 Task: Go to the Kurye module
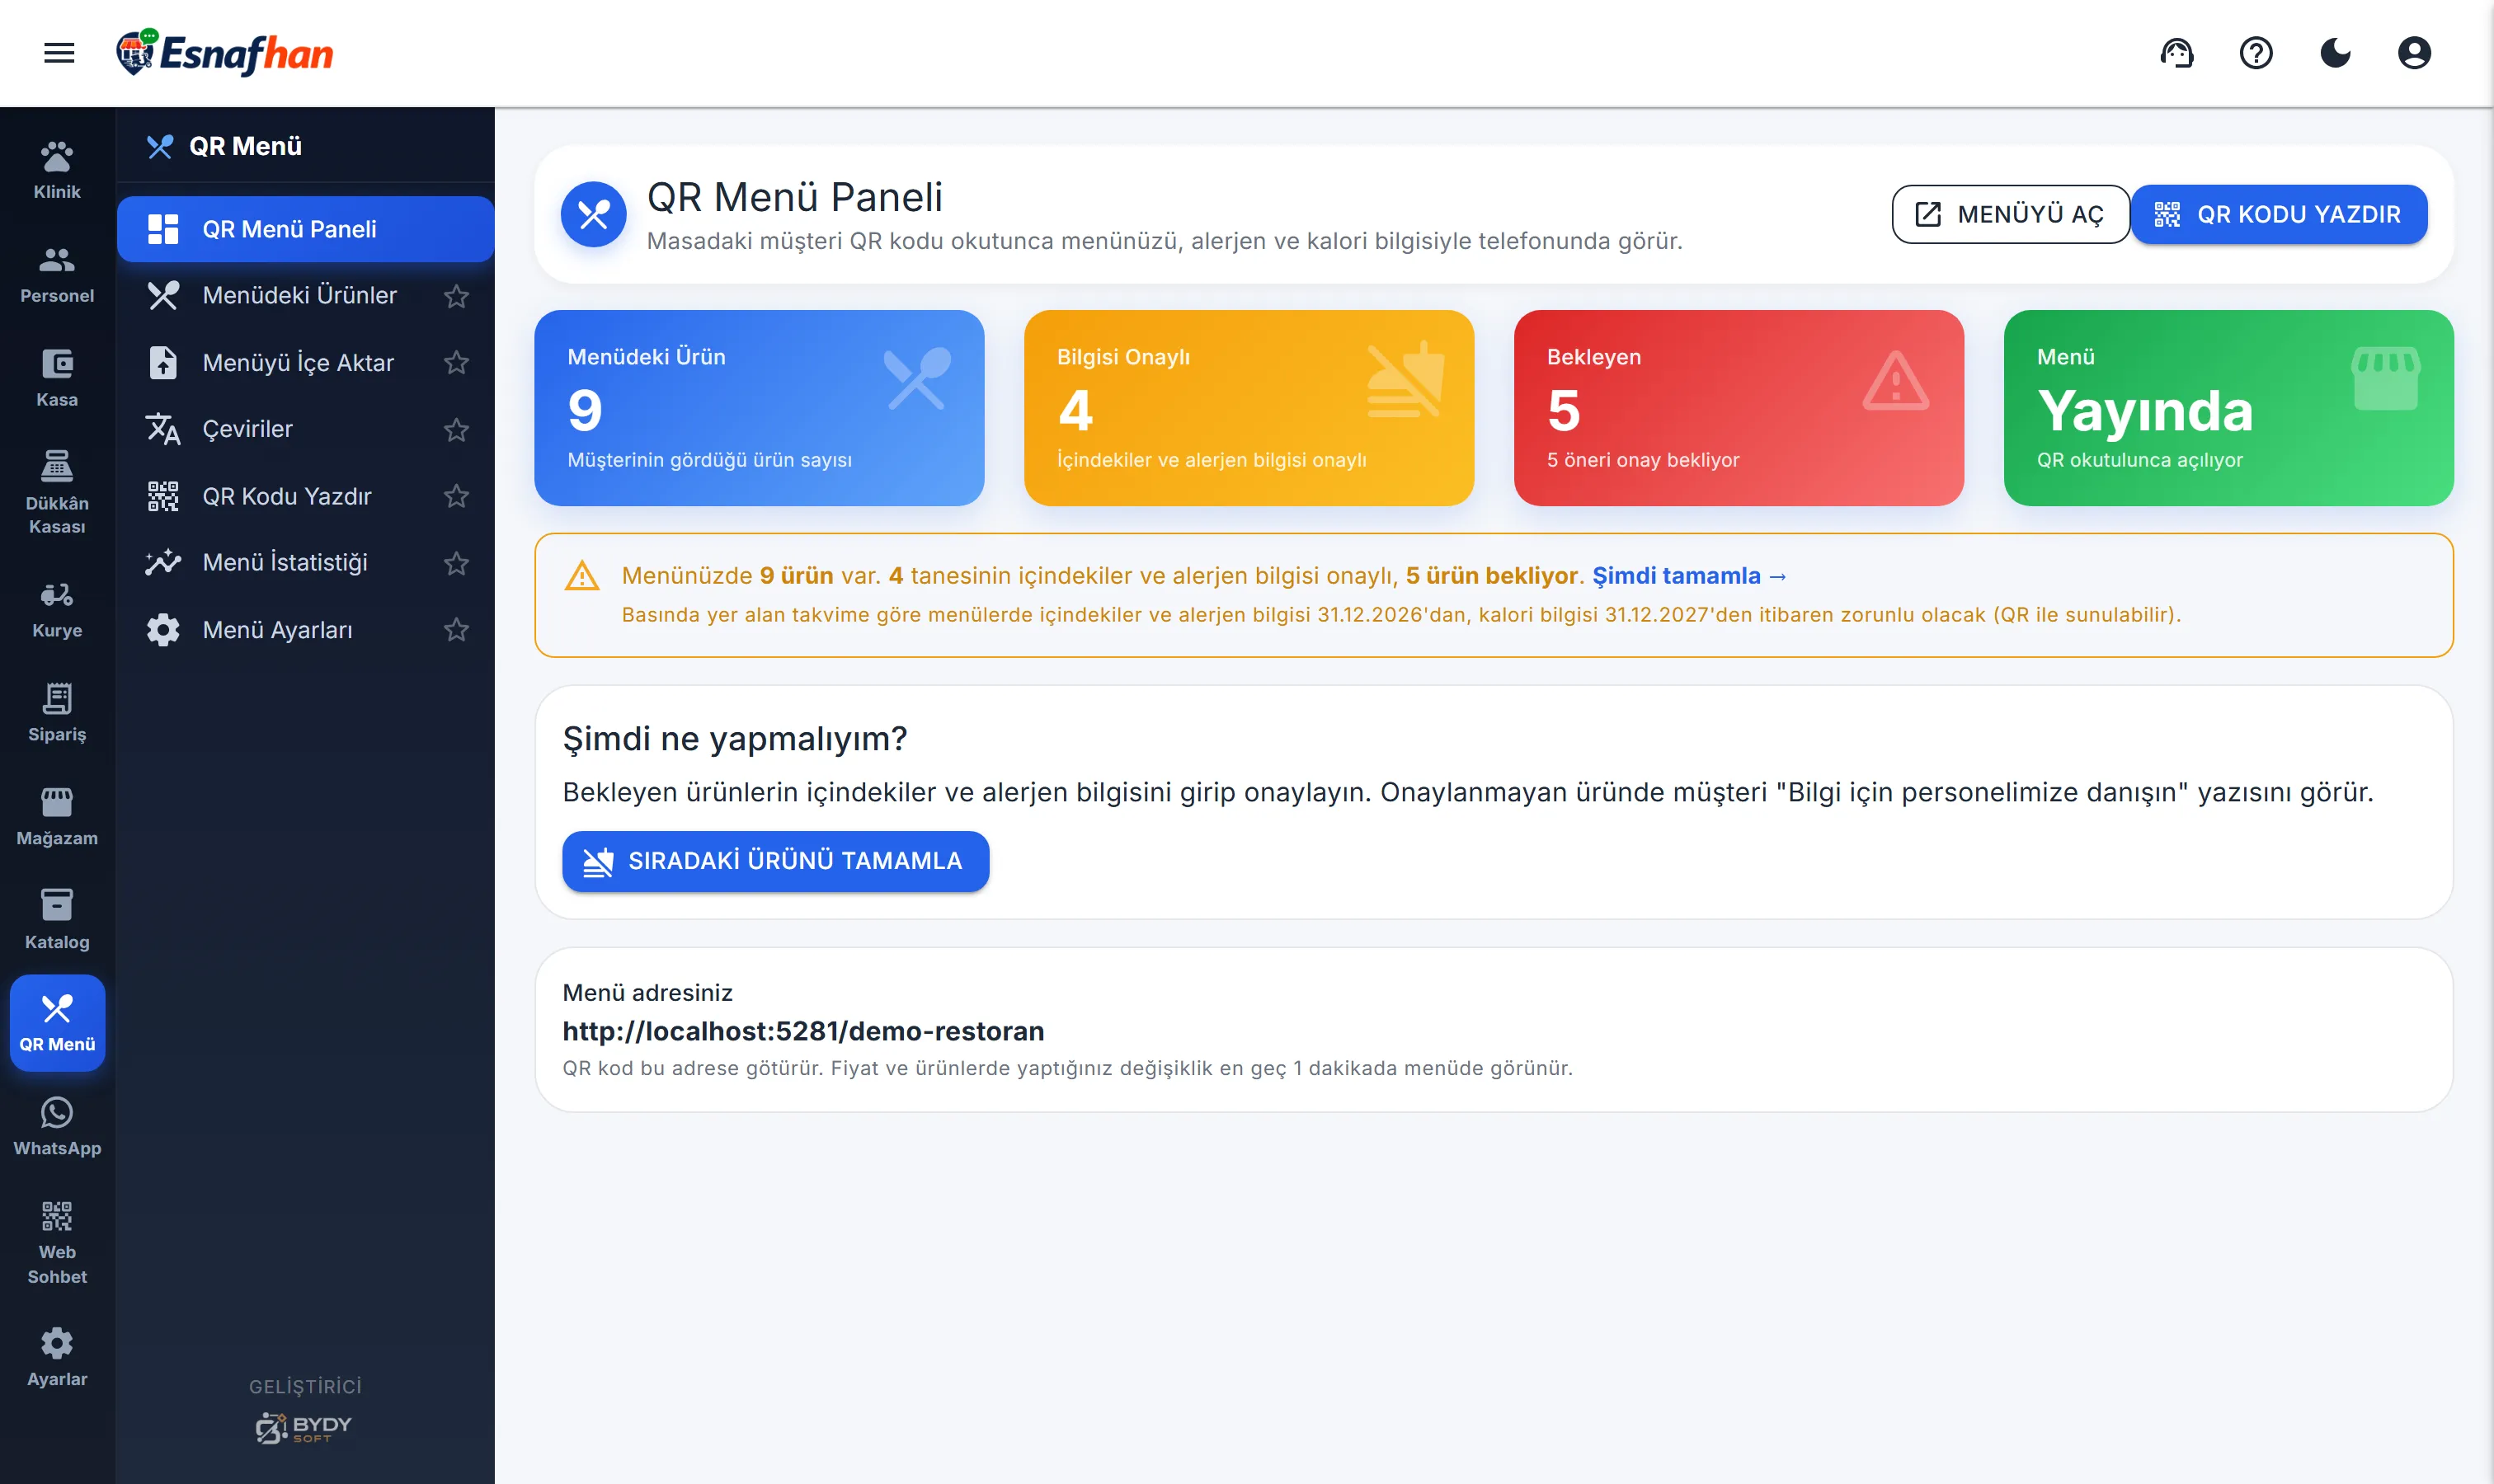pos(57,609)
